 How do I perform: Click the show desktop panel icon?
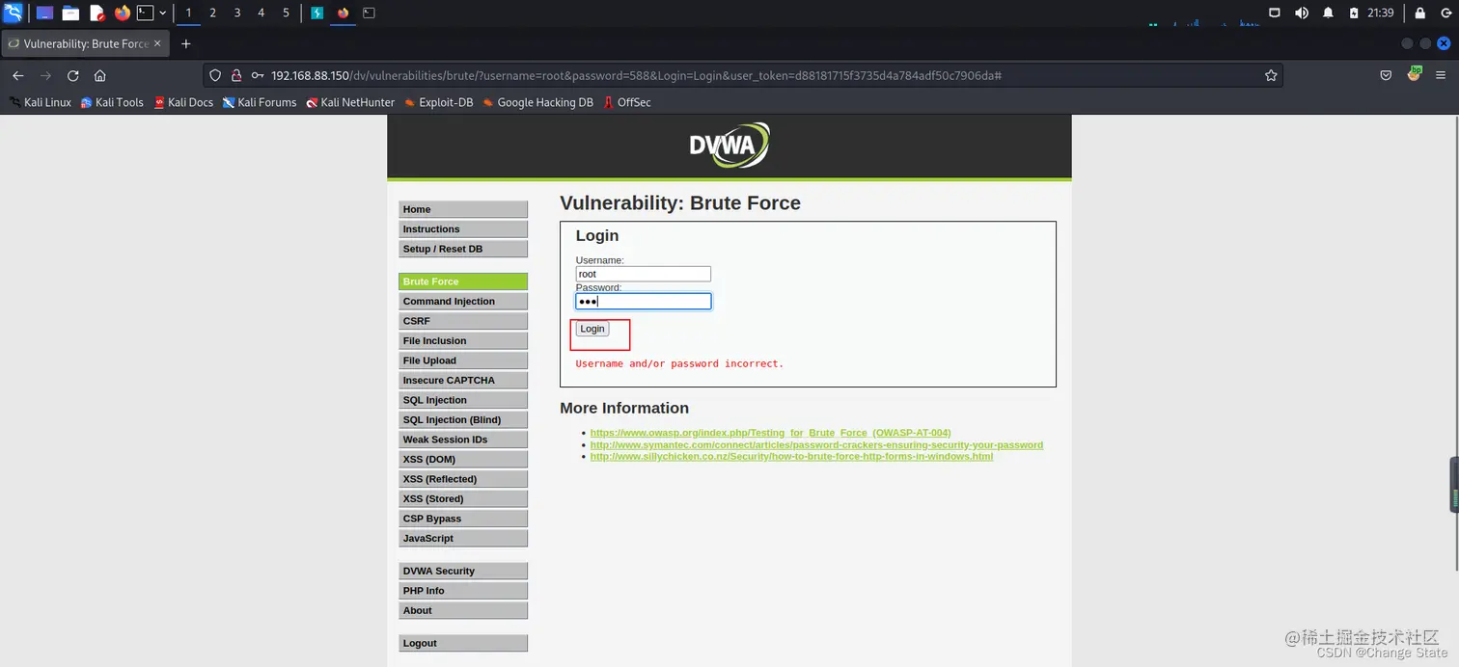44,13
